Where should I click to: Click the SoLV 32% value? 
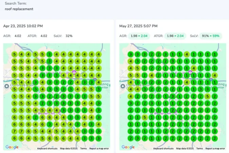point(69,36)
